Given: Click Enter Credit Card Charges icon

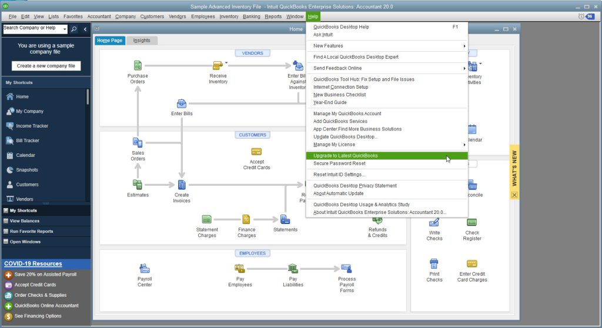Looking at the screenshot, I should click(472, 264).
